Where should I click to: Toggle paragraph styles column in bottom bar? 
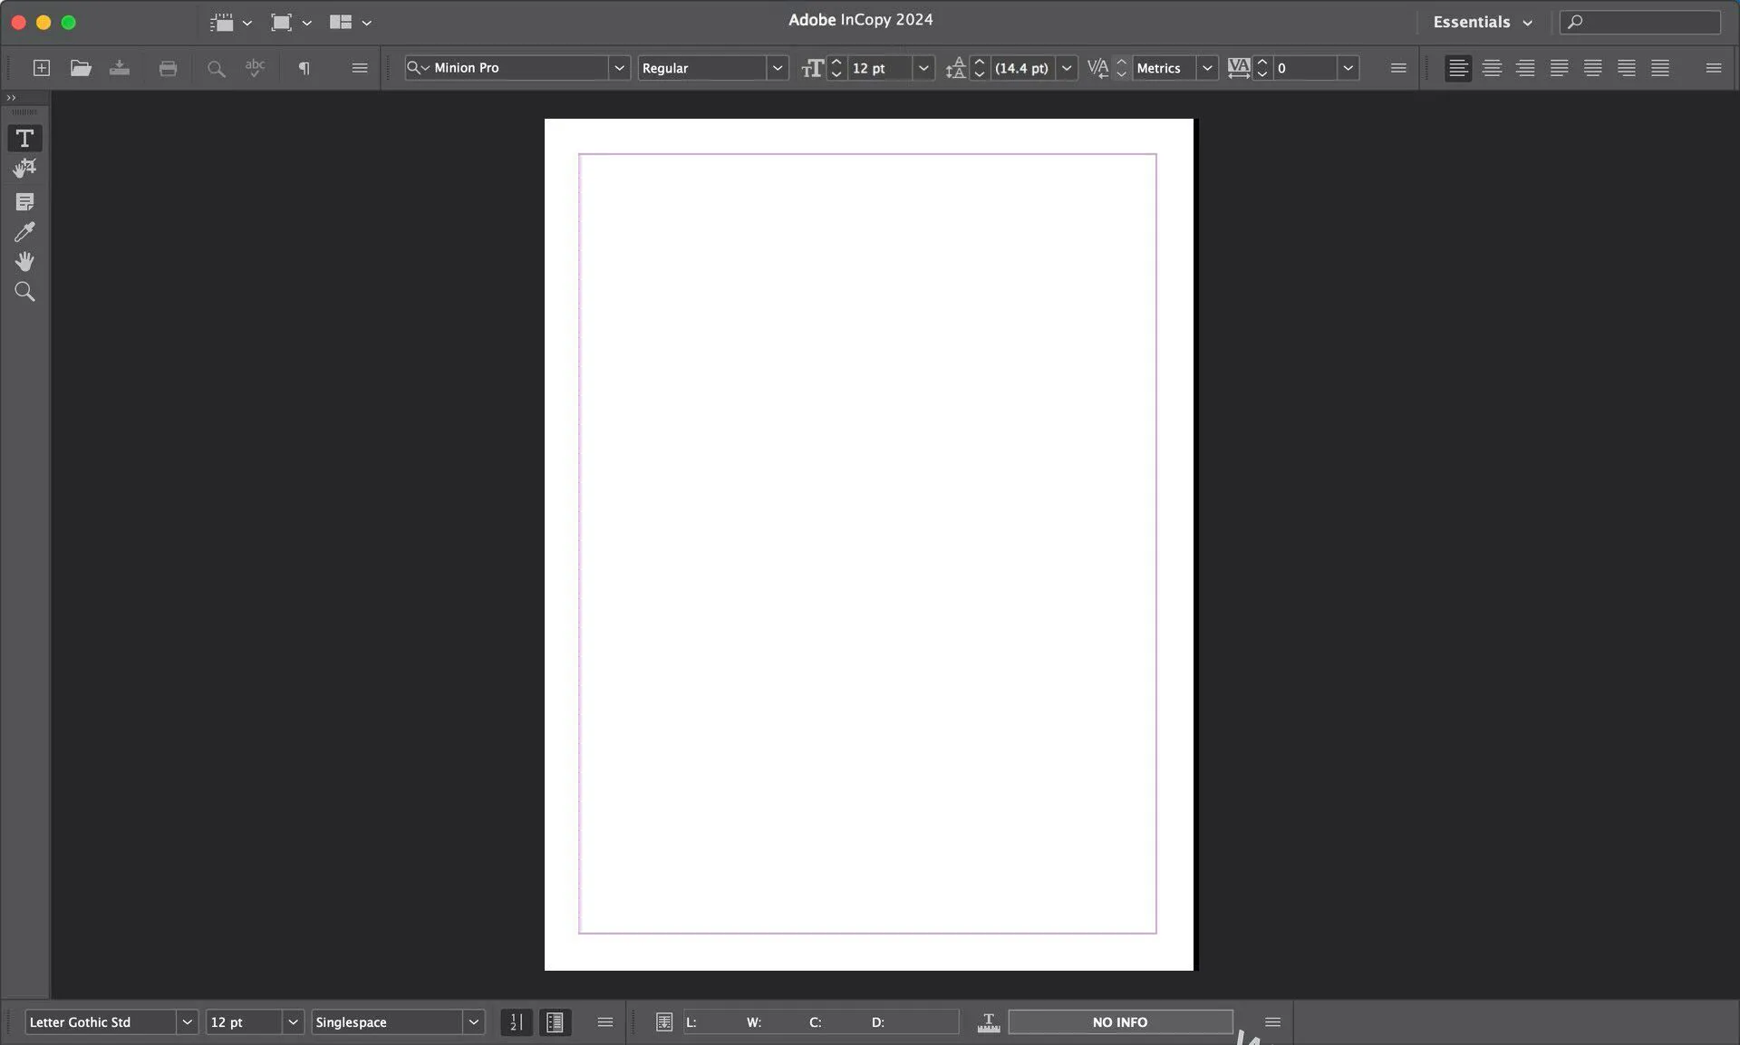(x=555, y=1022)
